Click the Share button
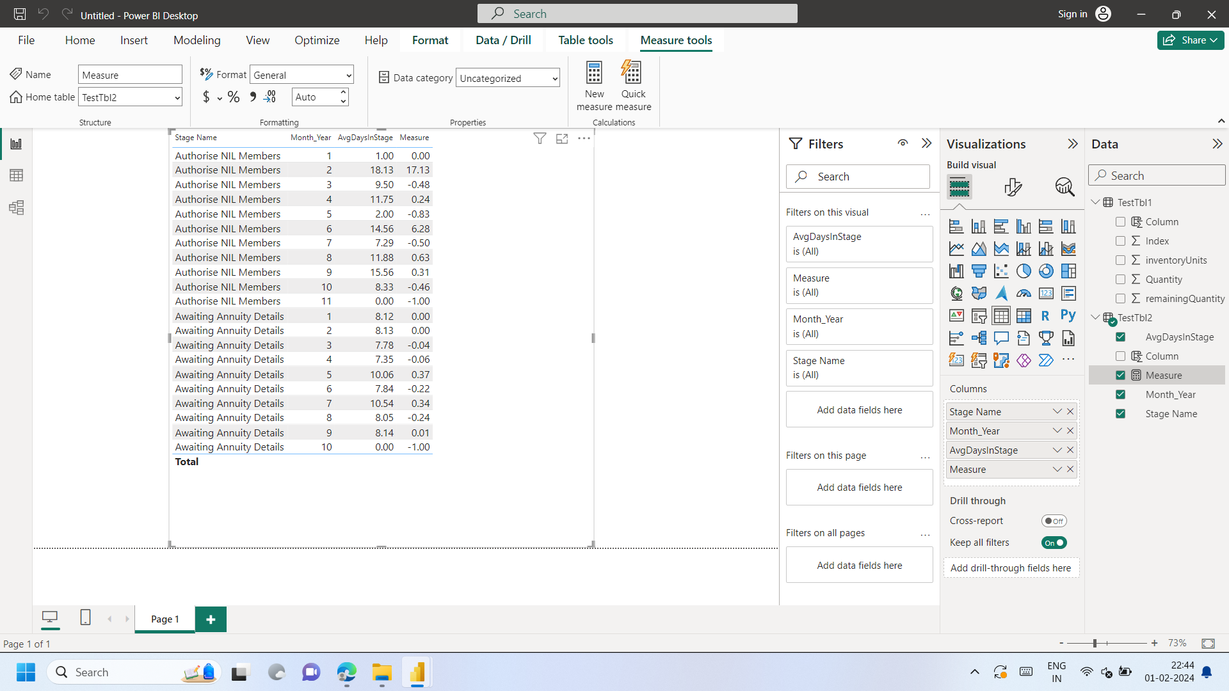The height and width of the screenshot is (691, 1229). (x=1191, y=40)
